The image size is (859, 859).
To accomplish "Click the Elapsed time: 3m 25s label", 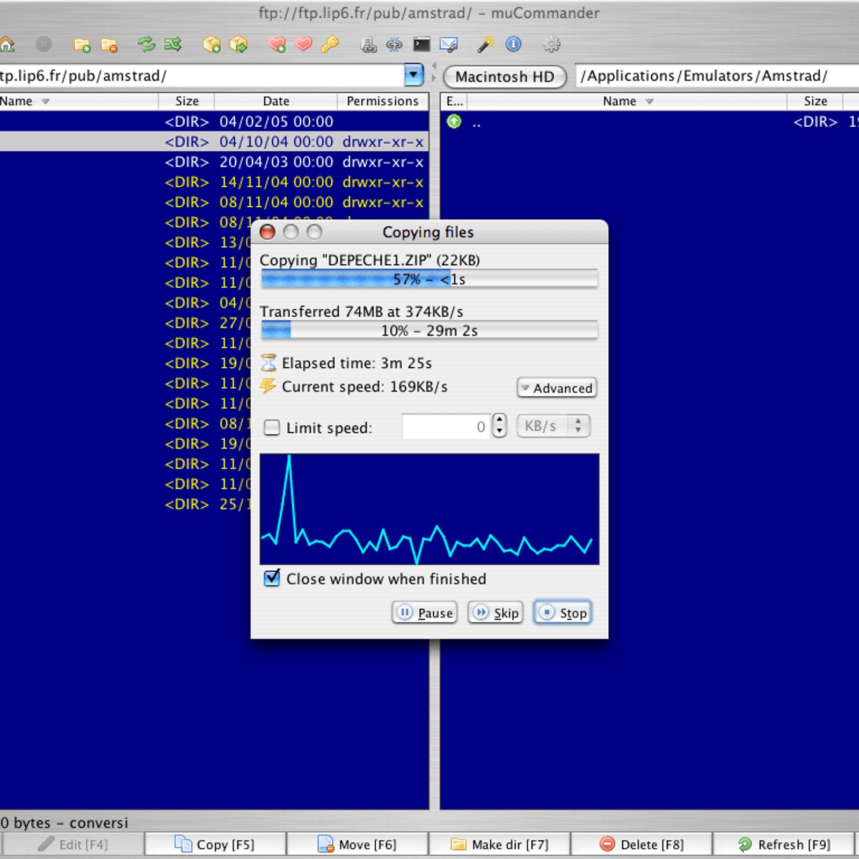I will coord(356,363).
